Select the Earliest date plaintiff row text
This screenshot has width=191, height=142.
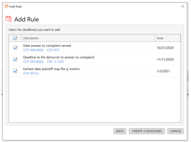click(x=51, y=69)
